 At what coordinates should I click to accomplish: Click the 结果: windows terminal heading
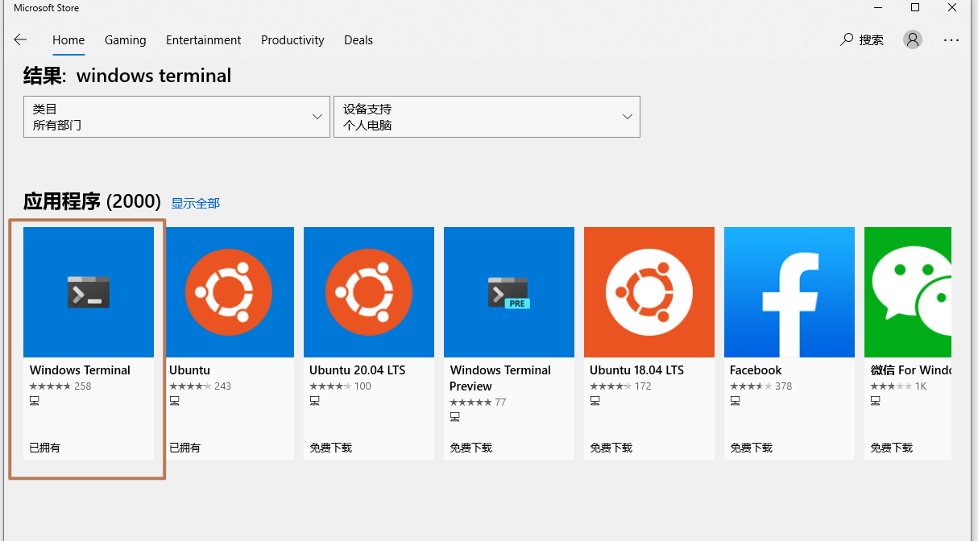pyautogui.click(x=127, y=76)
